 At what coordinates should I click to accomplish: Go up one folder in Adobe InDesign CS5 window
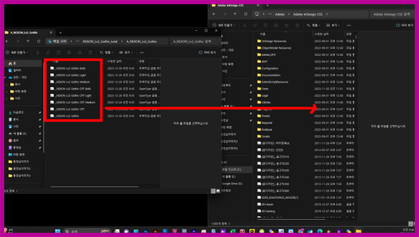(235, 14)
